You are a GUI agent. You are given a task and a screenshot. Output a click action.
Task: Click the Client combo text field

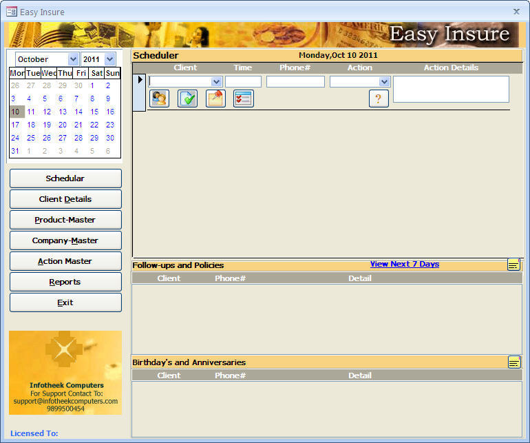coord(180,81)
